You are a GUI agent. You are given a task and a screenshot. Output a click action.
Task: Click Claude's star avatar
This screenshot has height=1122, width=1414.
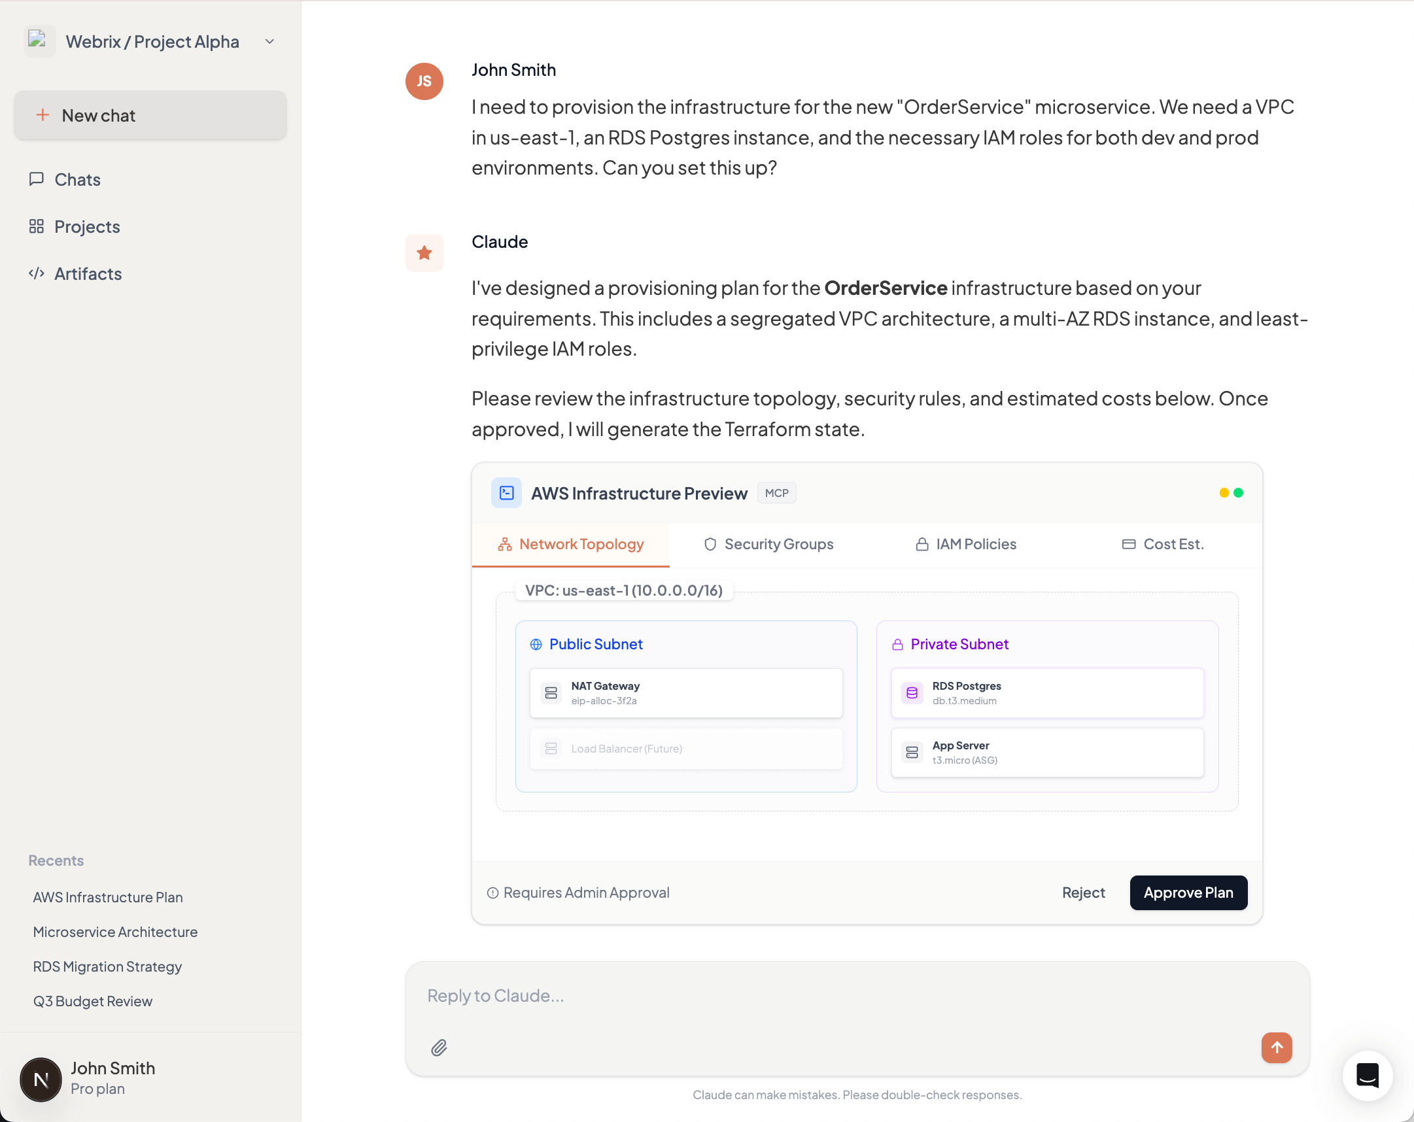click(x=424, y=252)
